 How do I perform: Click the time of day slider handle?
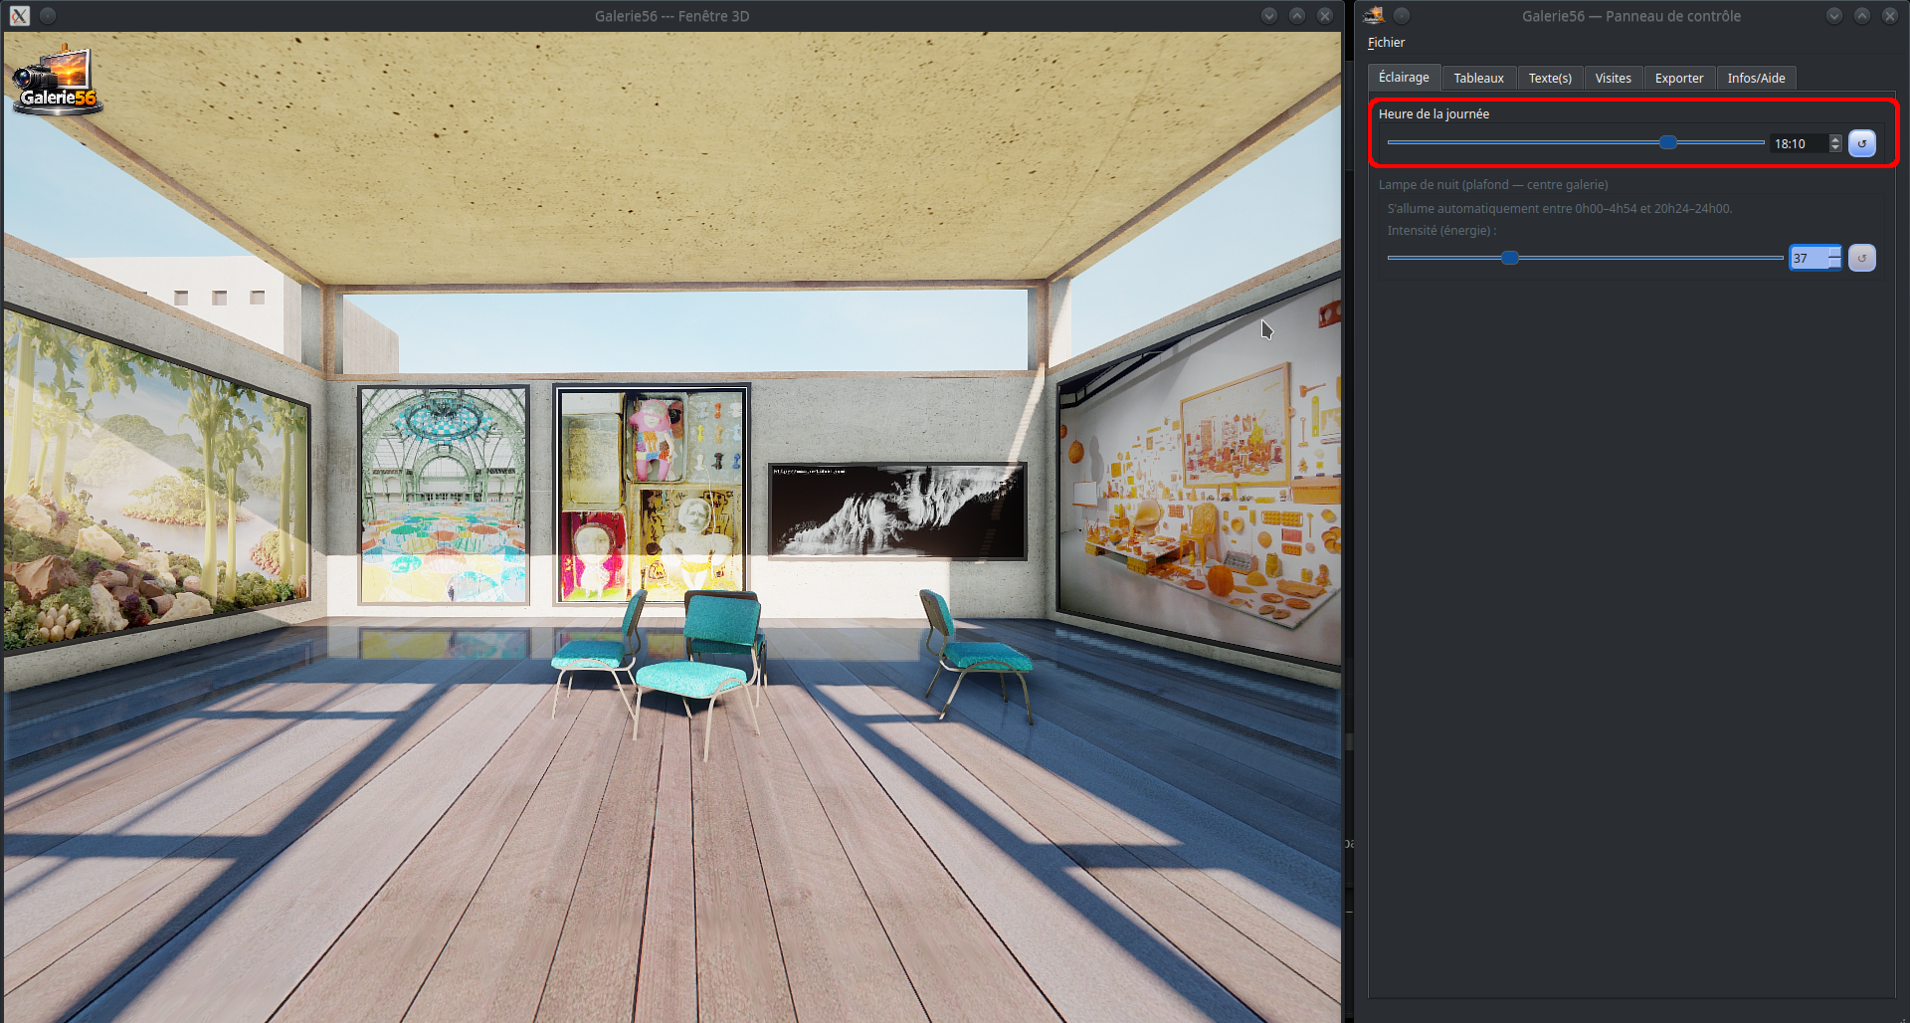1668,143
